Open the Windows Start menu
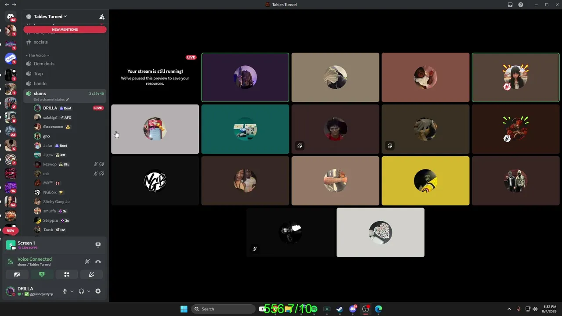This screenshot has height=316, width=562. point(184,309)
